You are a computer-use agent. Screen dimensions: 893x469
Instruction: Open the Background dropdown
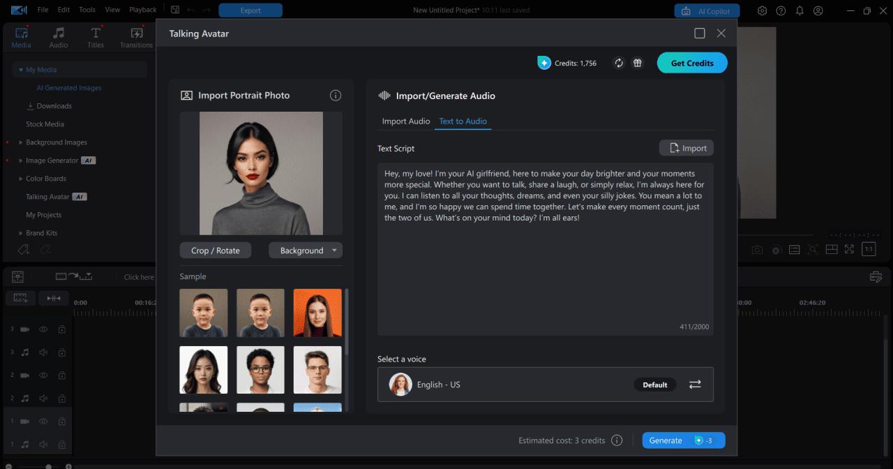[306, 250]
